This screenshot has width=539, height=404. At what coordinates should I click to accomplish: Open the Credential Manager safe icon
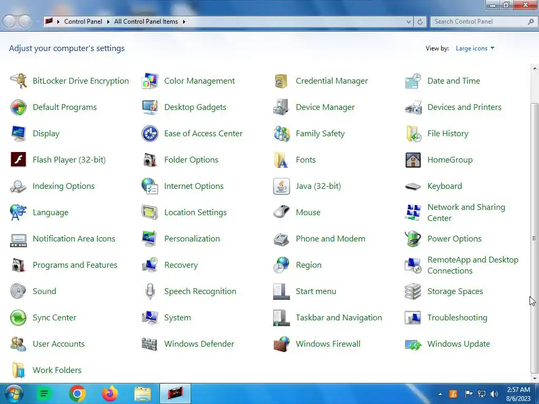281,80
